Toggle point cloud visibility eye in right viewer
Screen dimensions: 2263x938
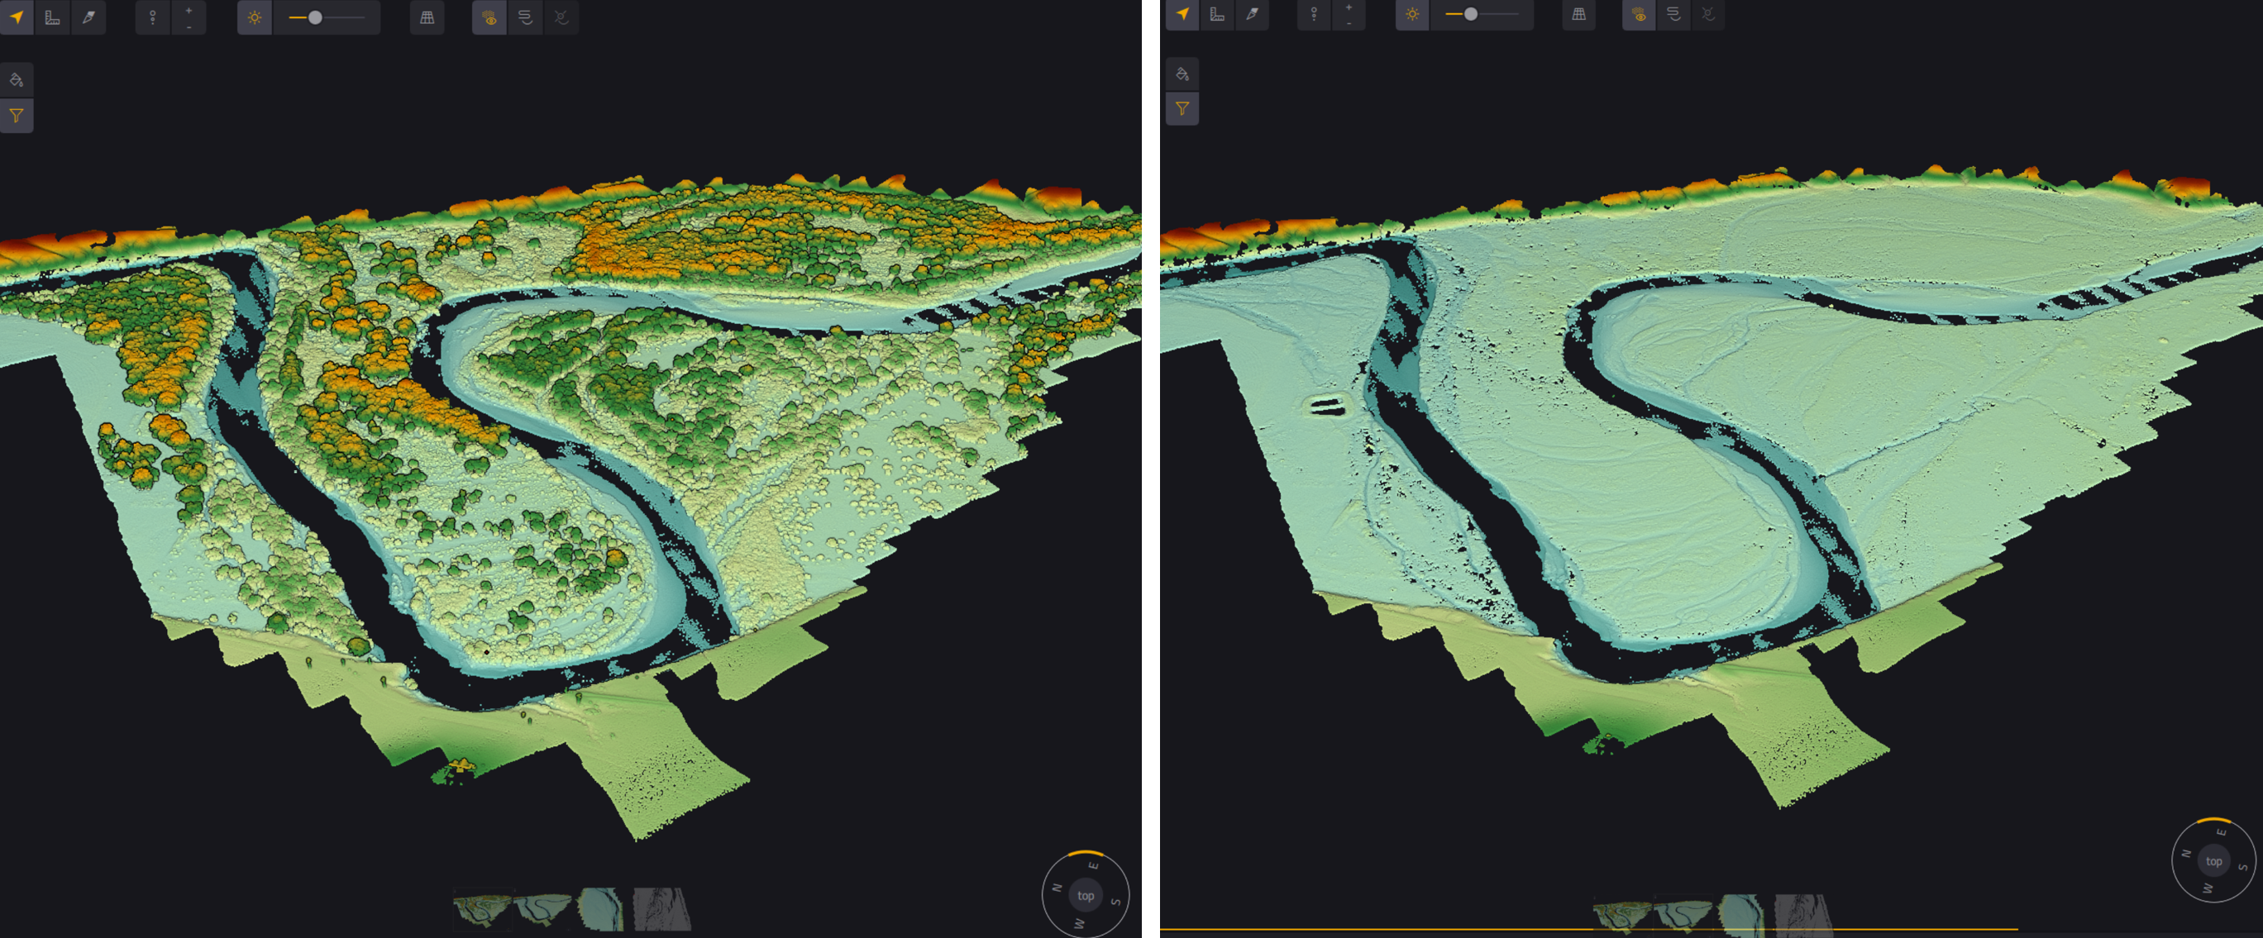tap(1639, 14)
